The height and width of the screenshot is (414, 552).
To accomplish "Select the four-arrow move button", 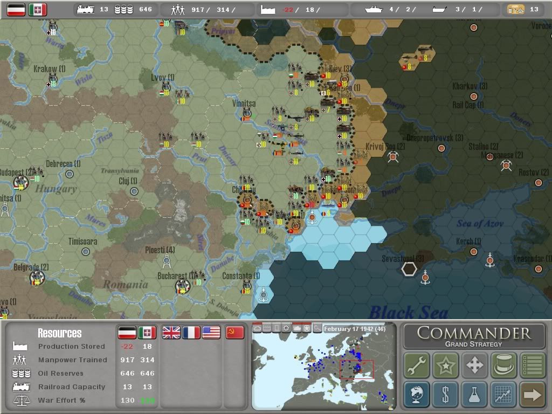I will tap(474, 365).
